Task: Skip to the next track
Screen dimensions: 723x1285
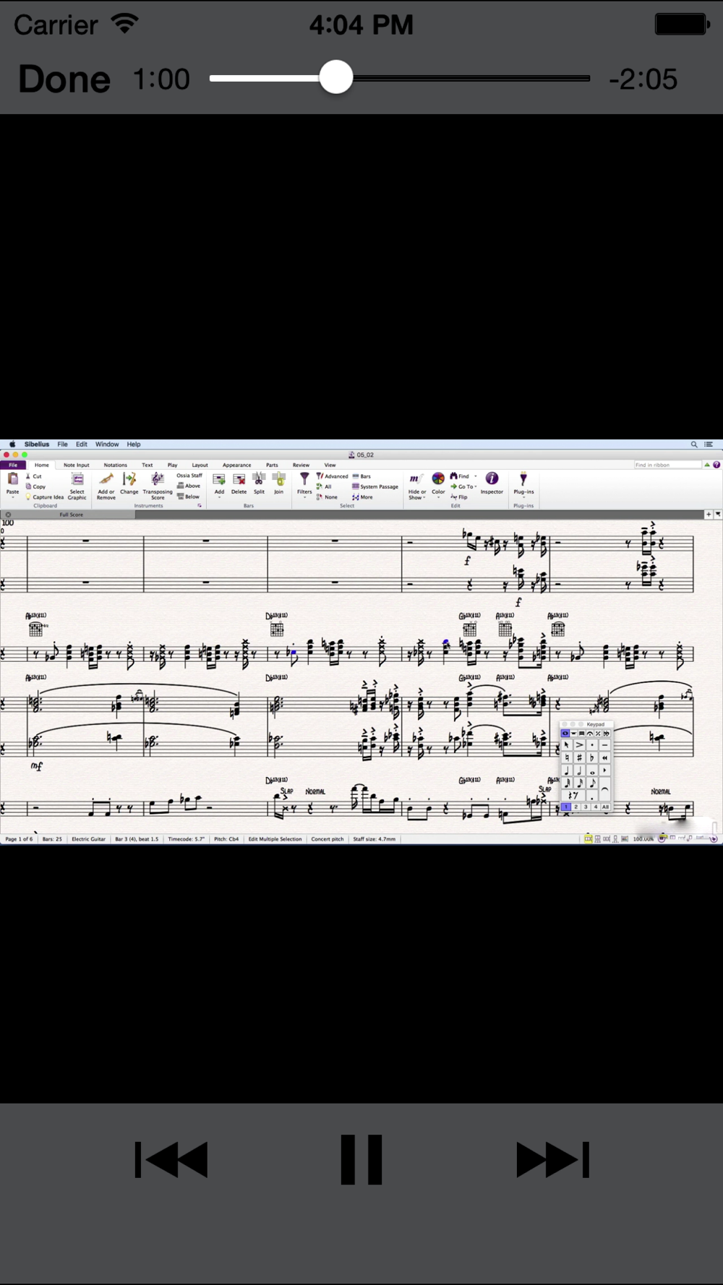Action: click(553, 1159)
